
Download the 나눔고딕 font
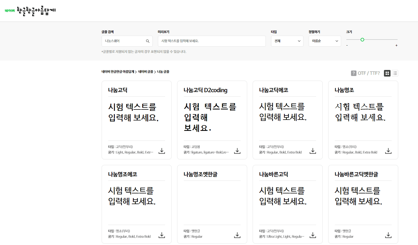coord(162,151)
